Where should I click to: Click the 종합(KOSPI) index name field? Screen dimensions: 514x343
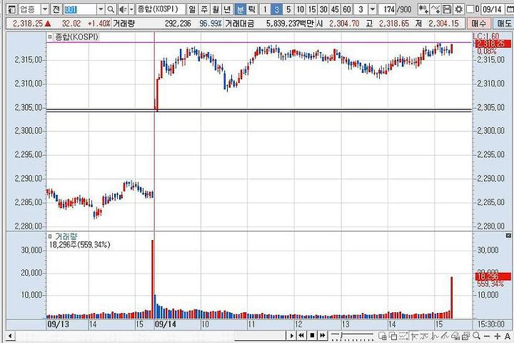161,9
